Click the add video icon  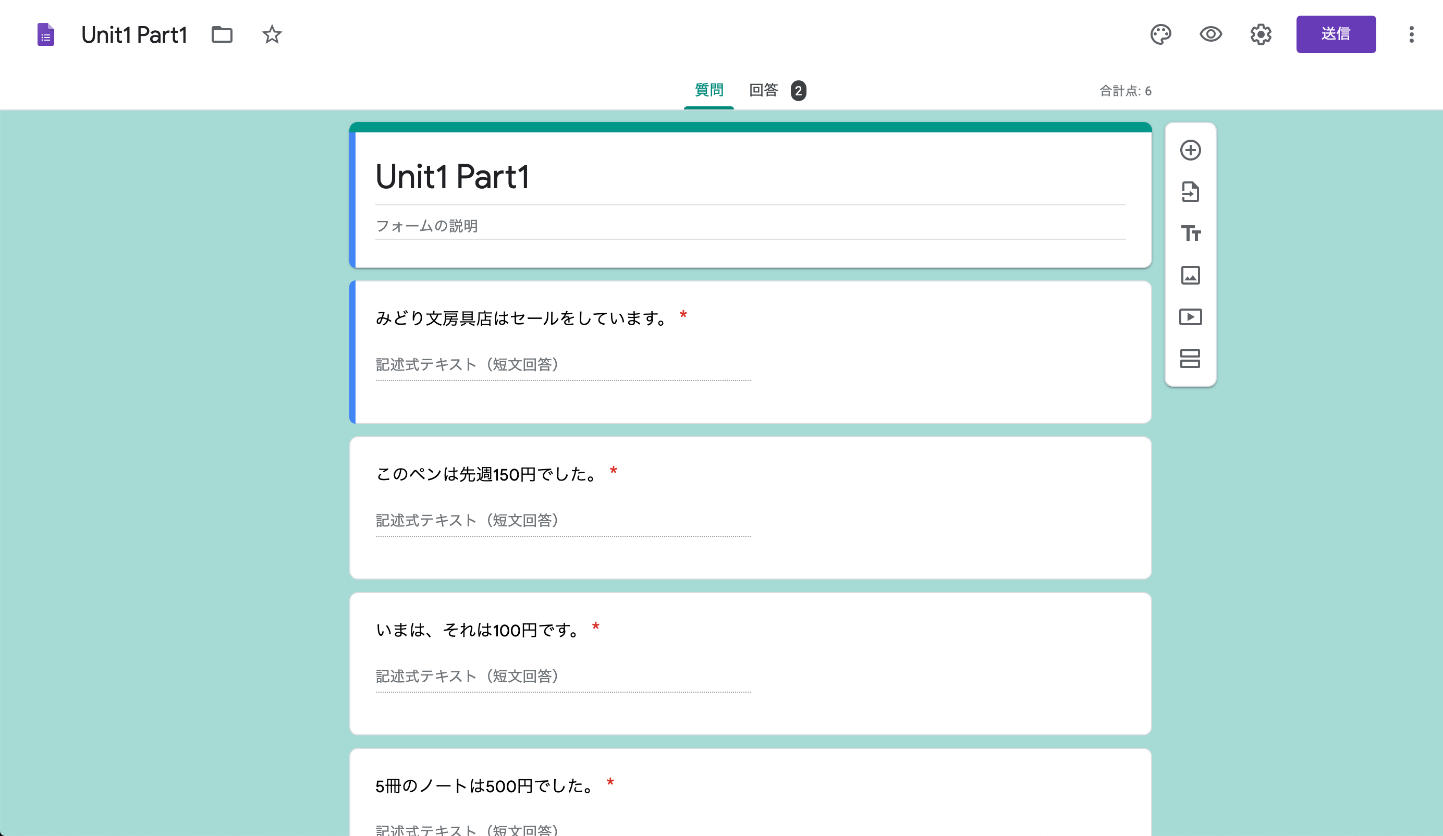coord(1190,317)
